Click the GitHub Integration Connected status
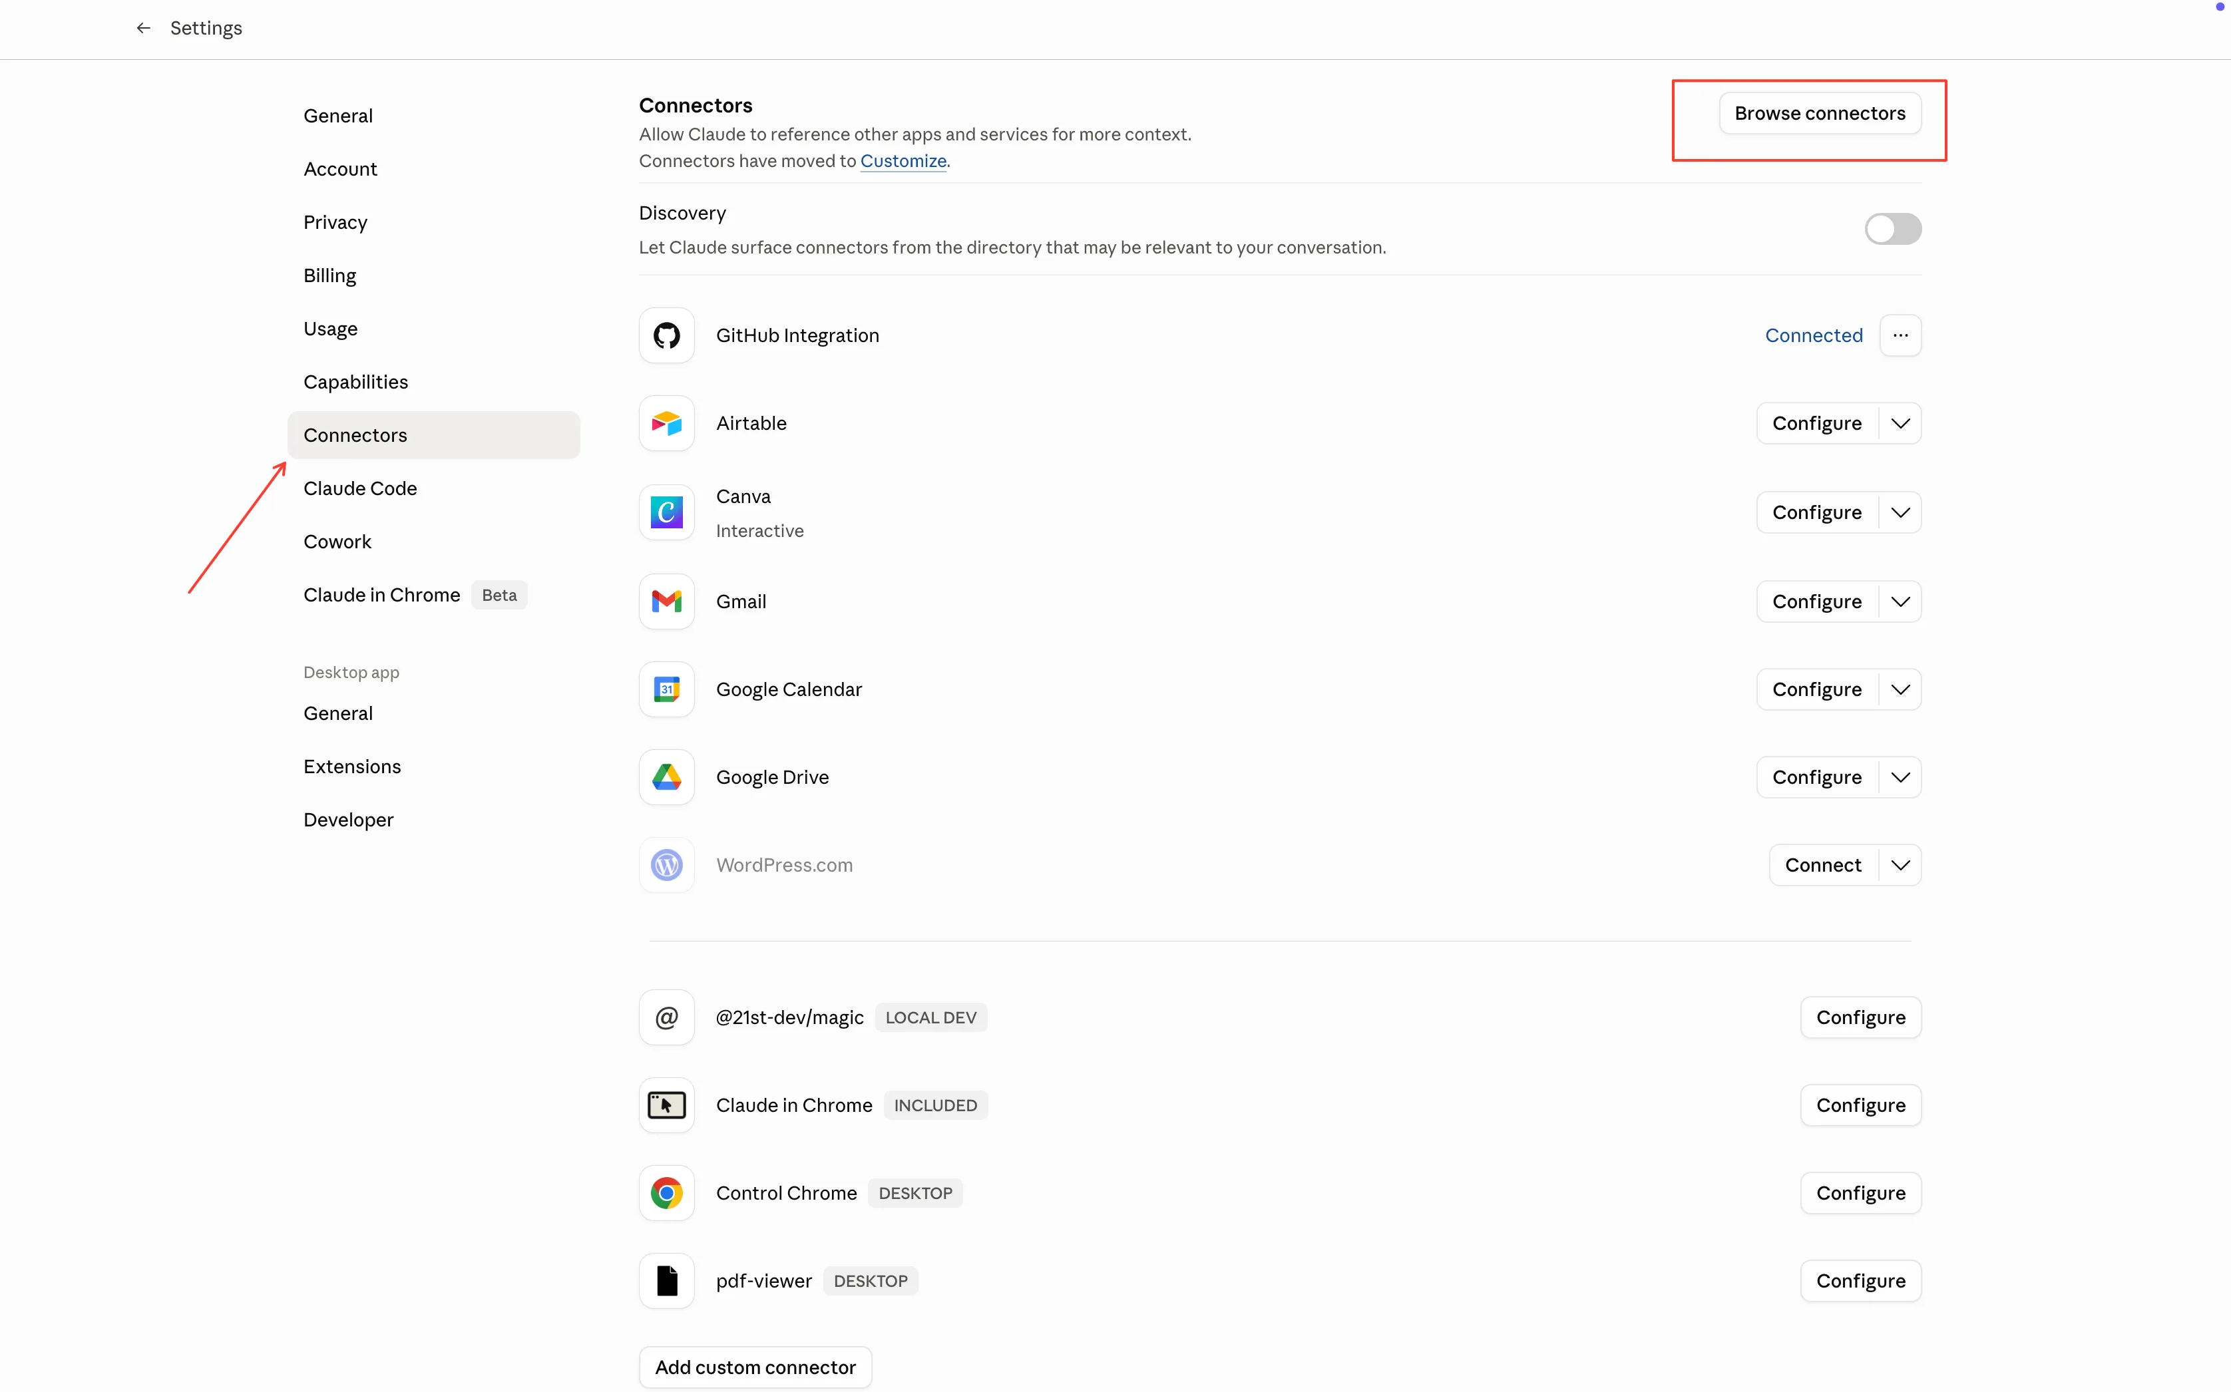The height and width of the screenshot is (1392, 2231). click(1814, 335)
